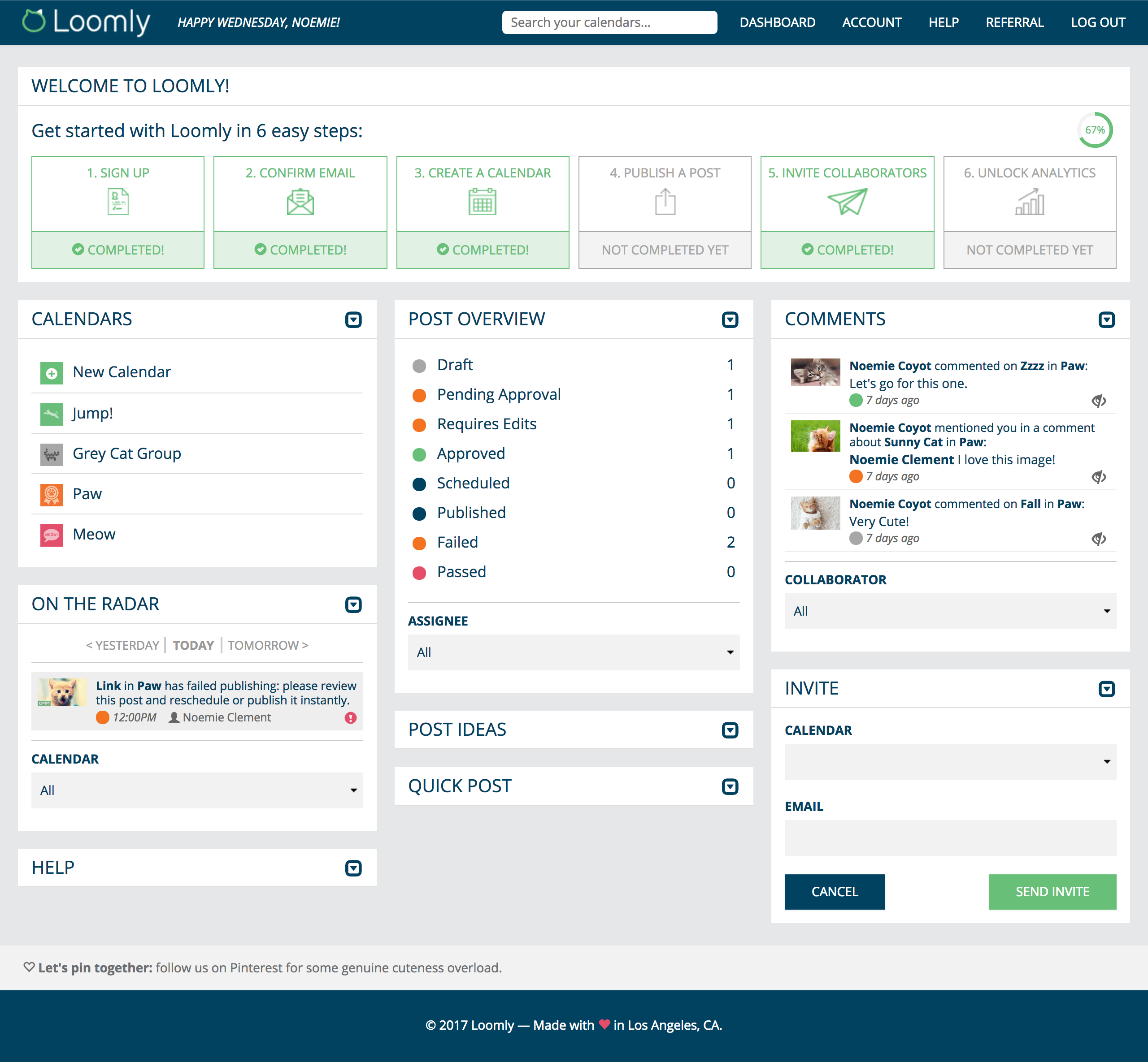
Task: Click the Send Invite button
Action: (1052, 891)
